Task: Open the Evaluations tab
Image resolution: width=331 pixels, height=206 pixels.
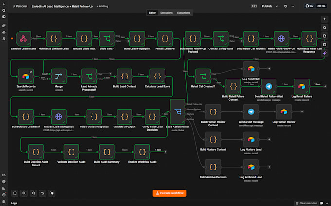Action: pyautogui.click(x=184, y=13)
